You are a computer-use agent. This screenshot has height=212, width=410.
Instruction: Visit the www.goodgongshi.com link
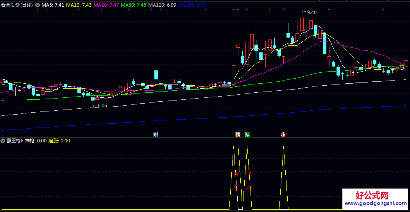[x=376, y=203]
